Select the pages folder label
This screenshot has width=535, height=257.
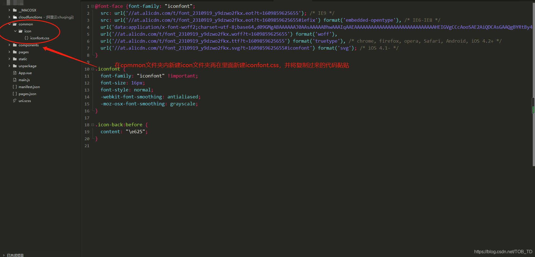(24, 52)
